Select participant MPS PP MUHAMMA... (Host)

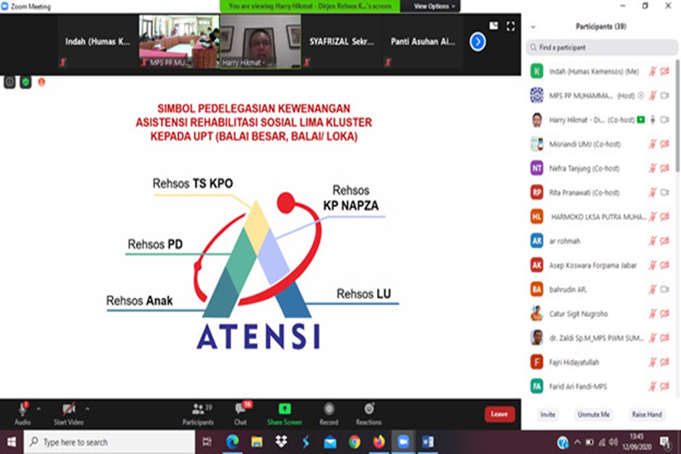[600, 96]
